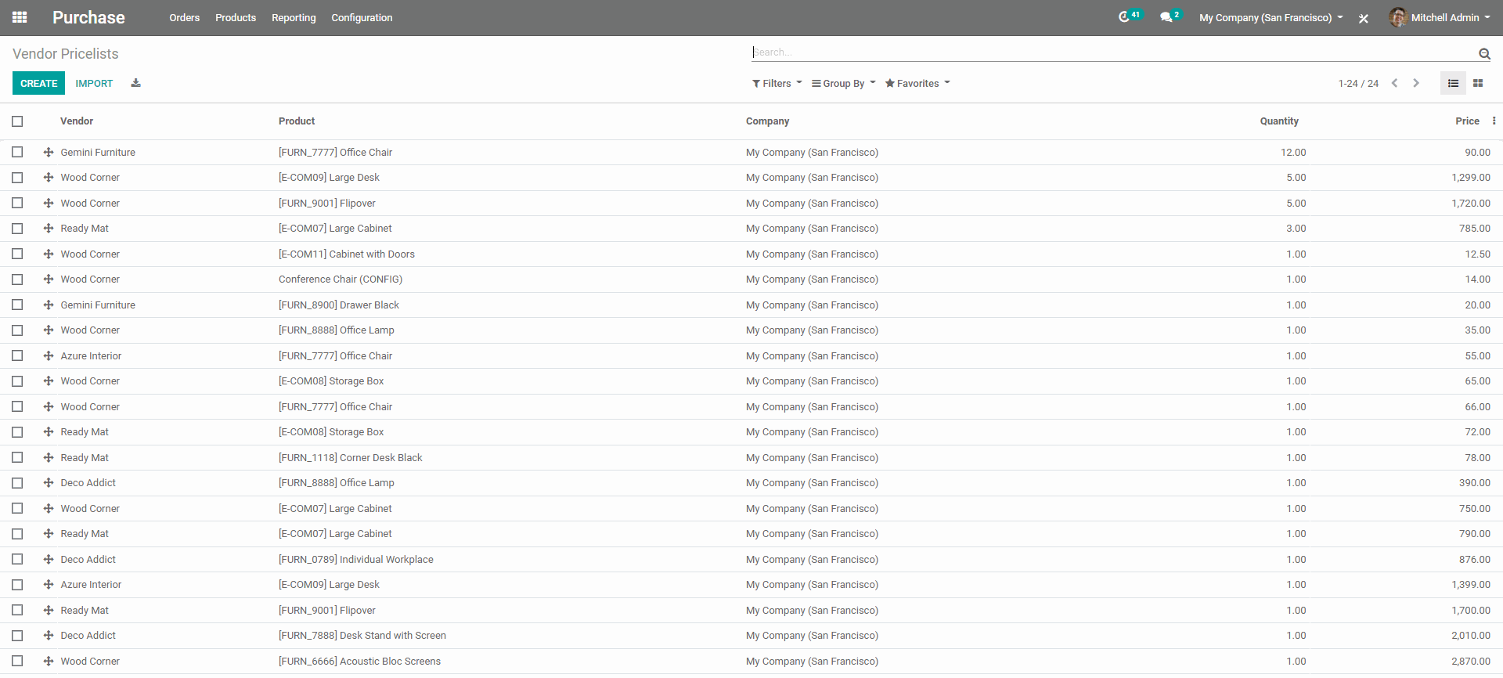Image resolution: width=1503 pixels, height=678 pixels.
Task: Click drag handle on Drawer Black row
Action: point(49,305)
